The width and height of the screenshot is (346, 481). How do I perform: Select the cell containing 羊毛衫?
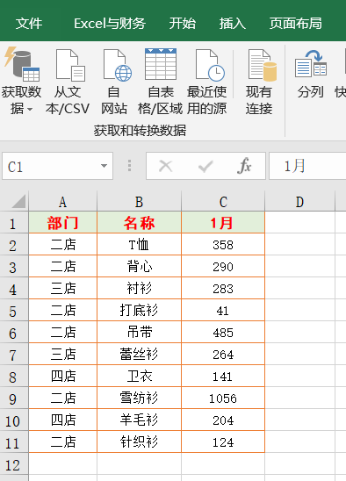coord(139,420)
